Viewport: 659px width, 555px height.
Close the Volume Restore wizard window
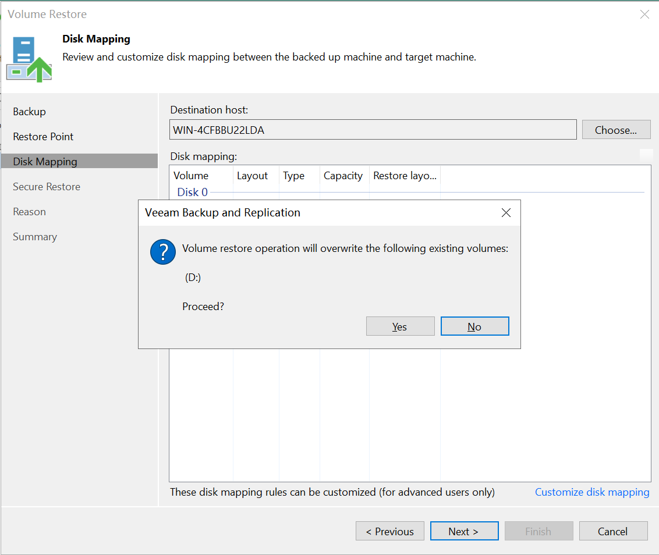(x=644, y=15)
